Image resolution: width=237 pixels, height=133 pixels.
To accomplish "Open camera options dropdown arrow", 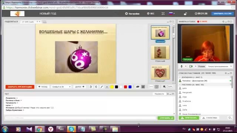I will point(196,66).
